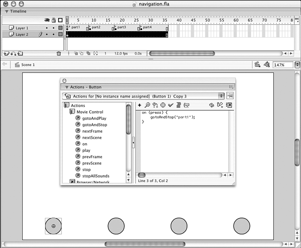Toggle Onion Skin Outlines button
301x248 pixels.
[81, 53]
